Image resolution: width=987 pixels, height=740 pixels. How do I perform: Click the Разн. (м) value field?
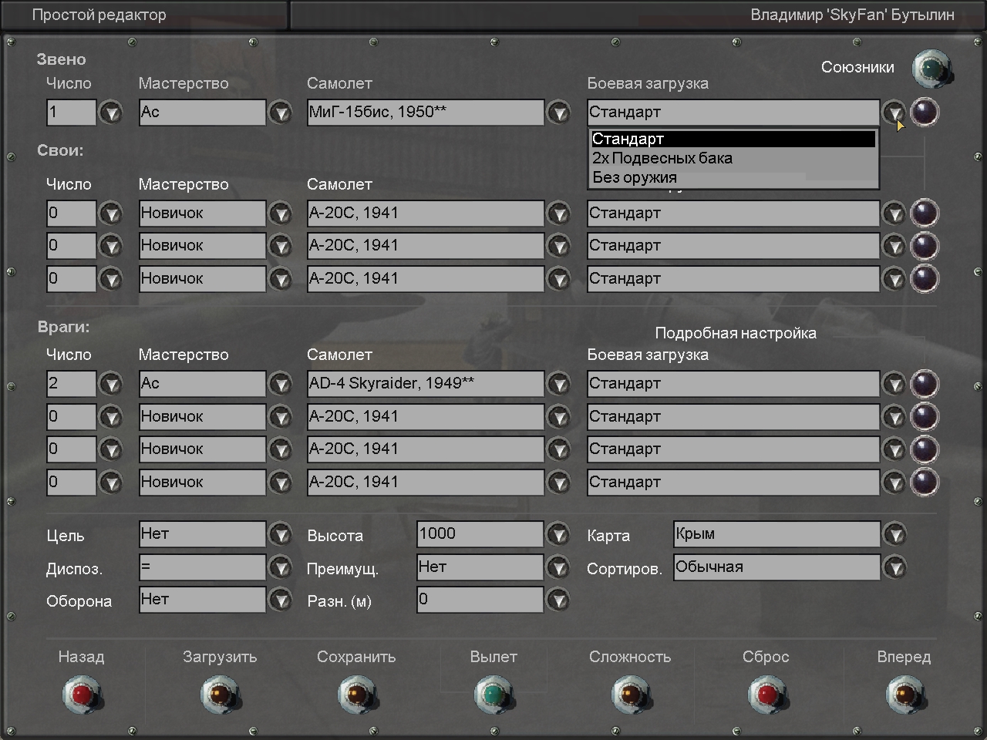coord(480,600)
